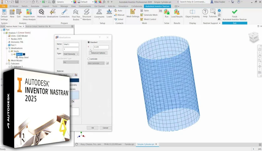Collapse the Subcases tree node

(7, 64)
